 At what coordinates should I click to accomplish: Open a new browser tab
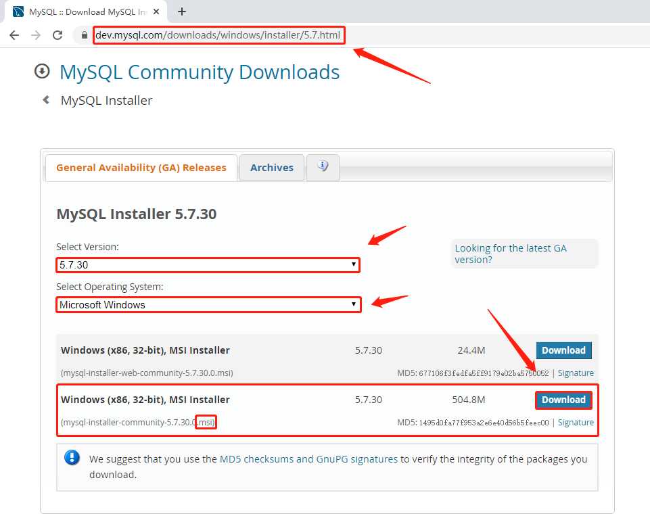tap(181, 11)
